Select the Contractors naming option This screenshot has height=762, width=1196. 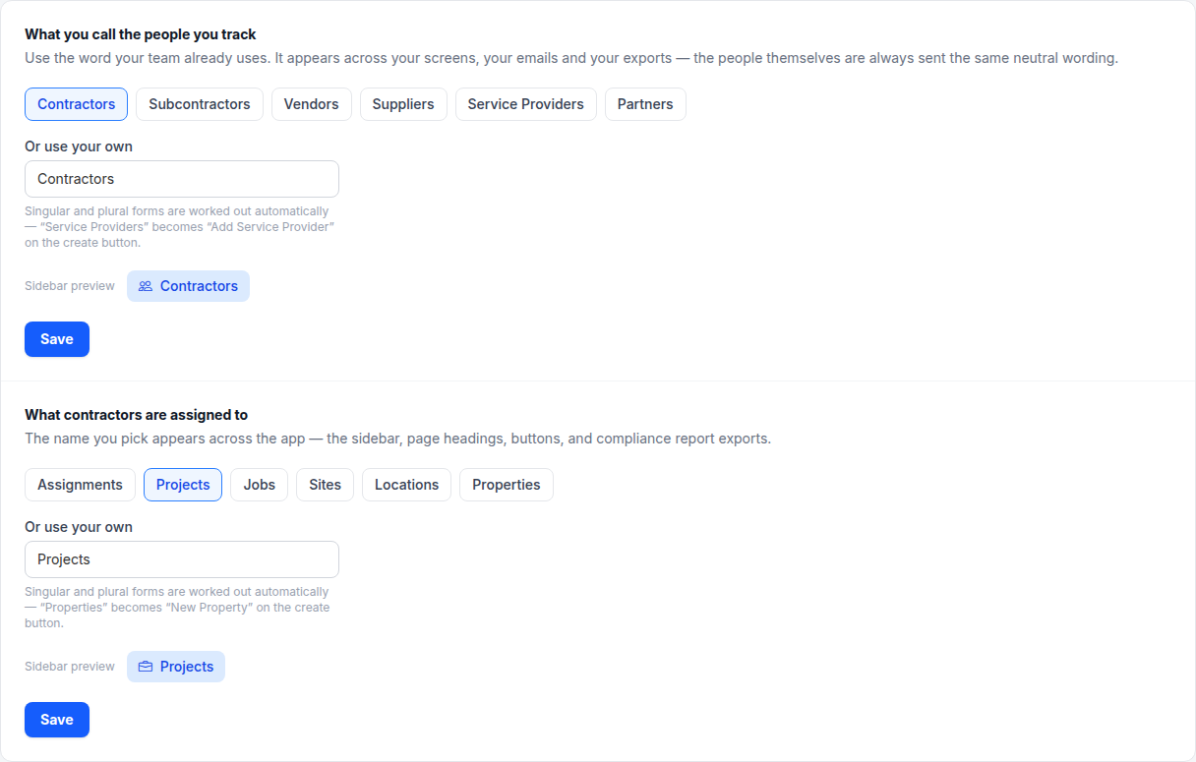click(x=76, y=104)
